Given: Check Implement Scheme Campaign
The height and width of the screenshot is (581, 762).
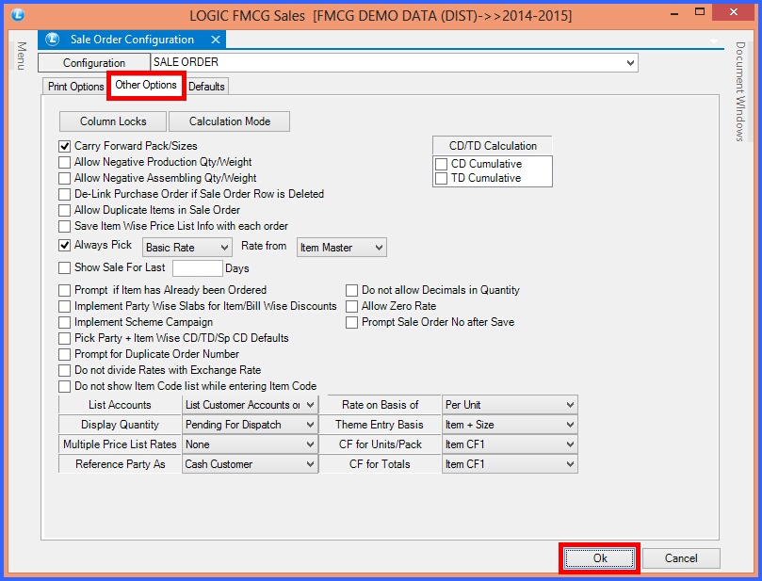Looking at the screenshot, I should [x=64, y=322].
